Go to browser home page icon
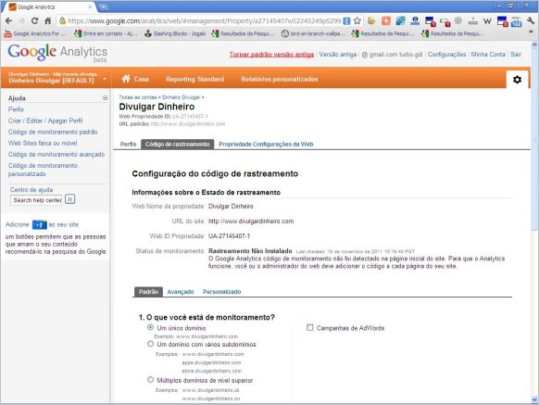The width and height of the screenshot is (539, 405). (x=48, y=21)
